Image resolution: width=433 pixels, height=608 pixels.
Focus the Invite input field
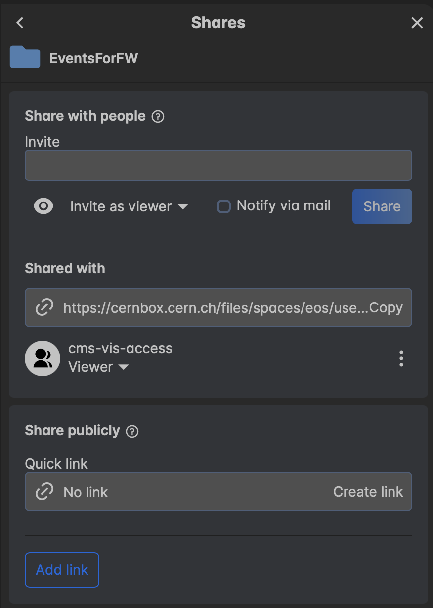click(218, 165)
